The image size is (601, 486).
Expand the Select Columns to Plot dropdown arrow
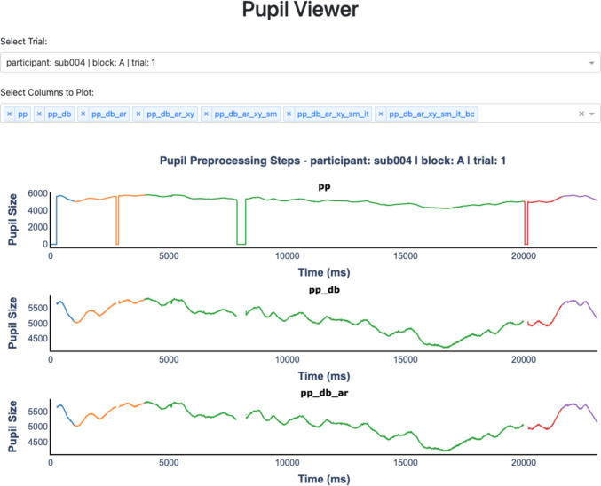[x=592, y=114]
